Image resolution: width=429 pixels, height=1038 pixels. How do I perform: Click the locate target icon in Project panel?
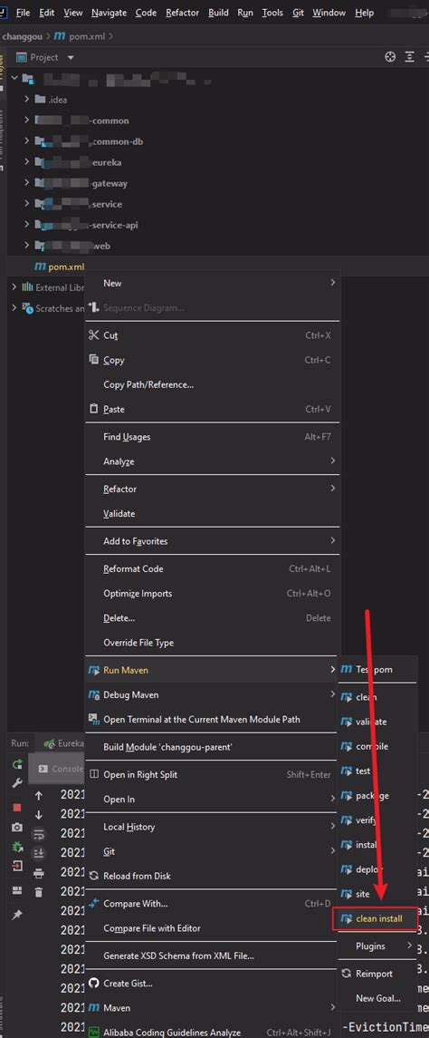[x=390, y=57]
